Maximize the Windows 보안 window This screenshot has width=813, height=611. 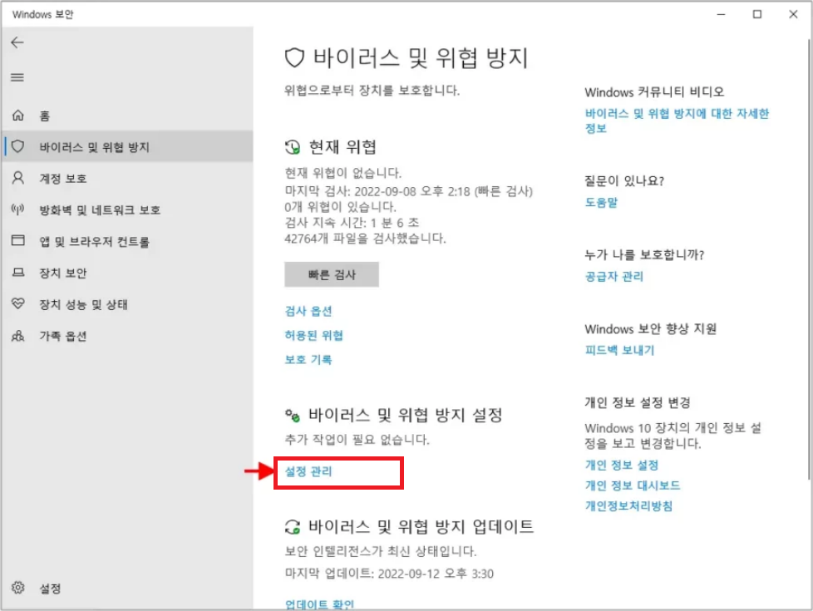(x=757, y=14)
